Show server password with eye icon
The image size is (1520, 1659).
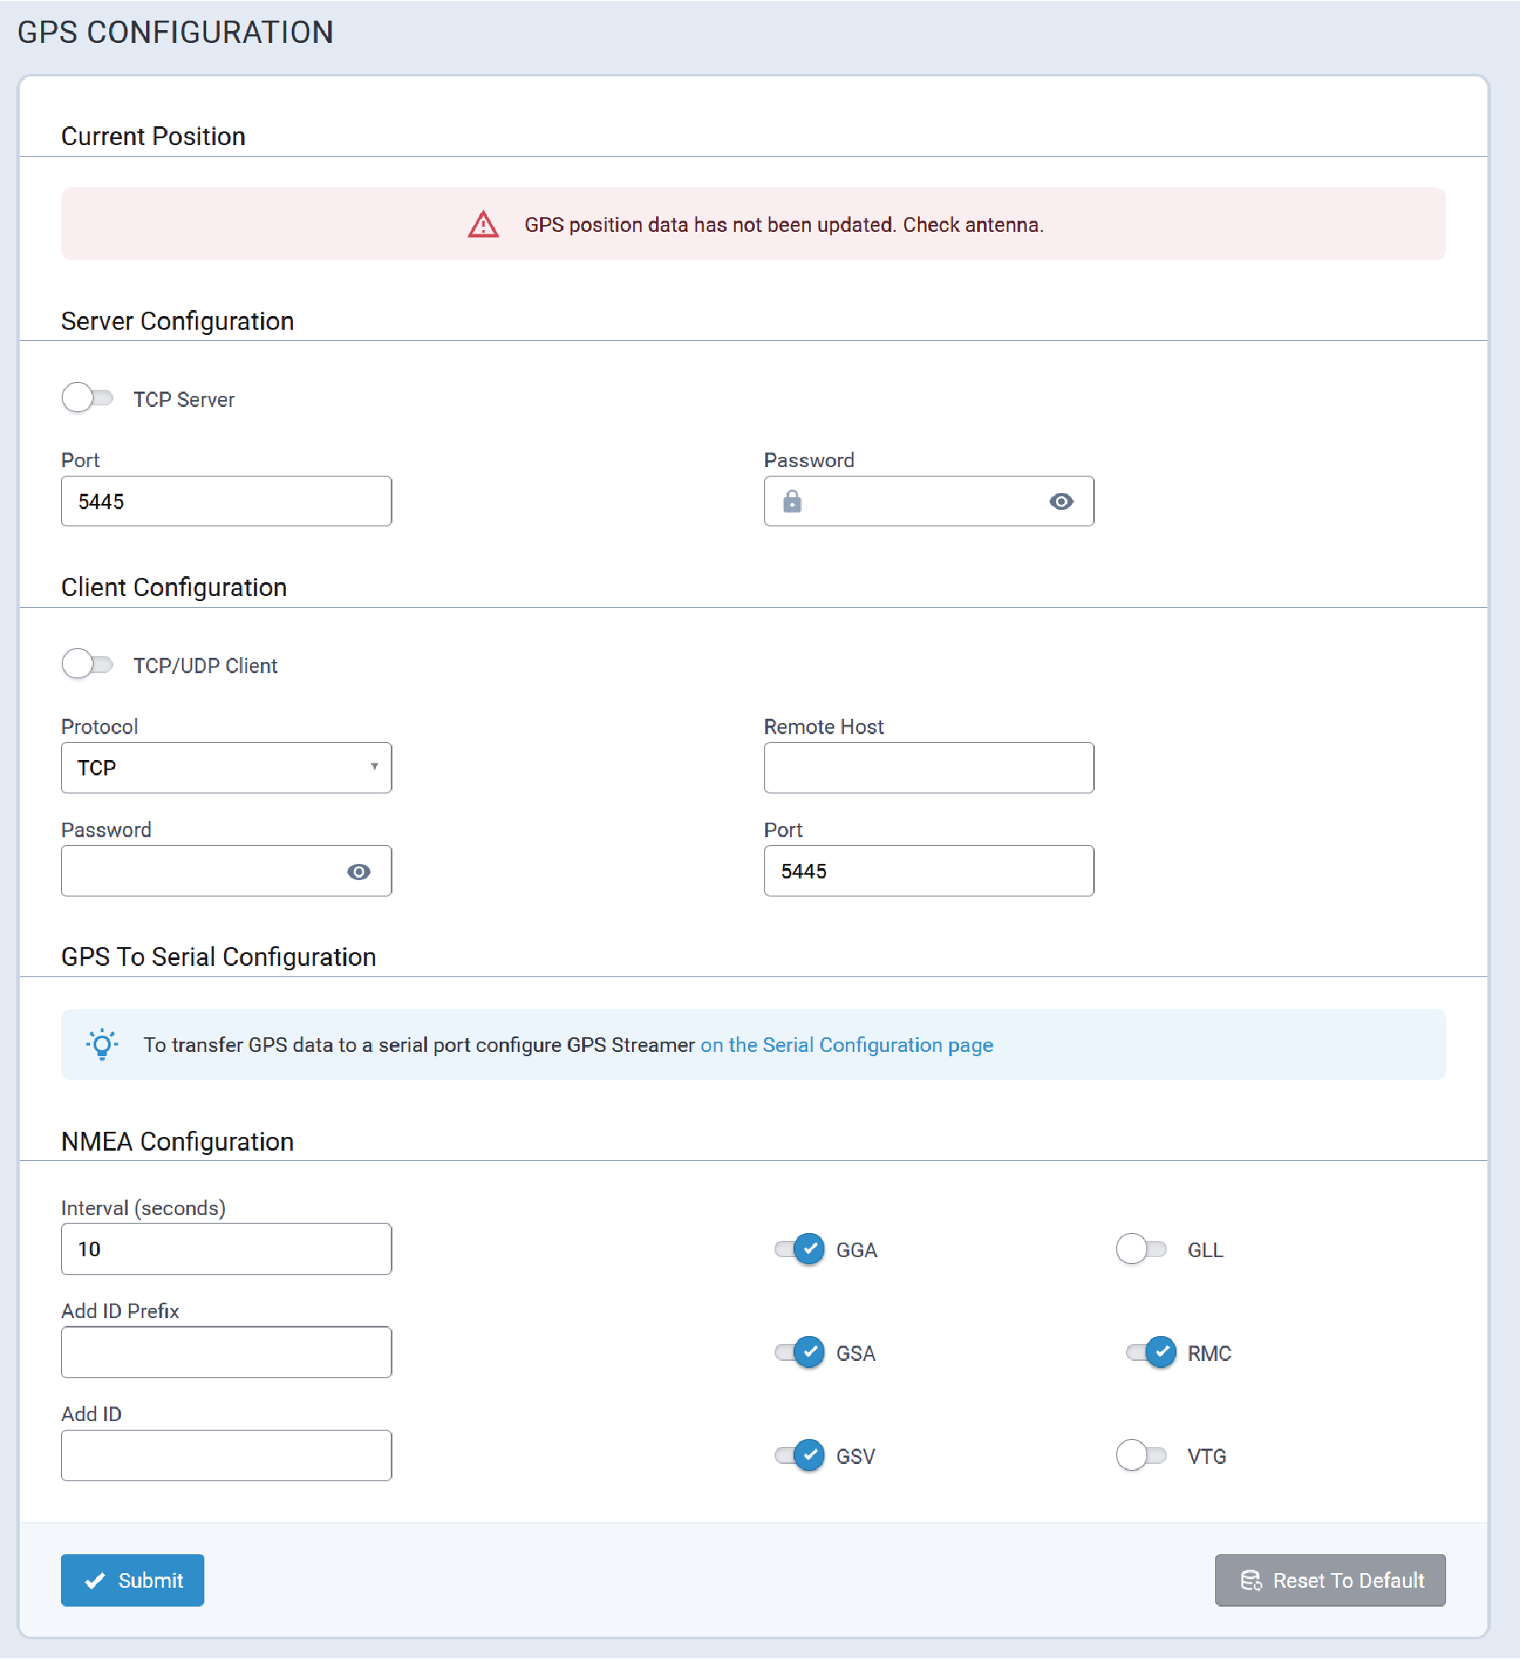[1061, 501]
